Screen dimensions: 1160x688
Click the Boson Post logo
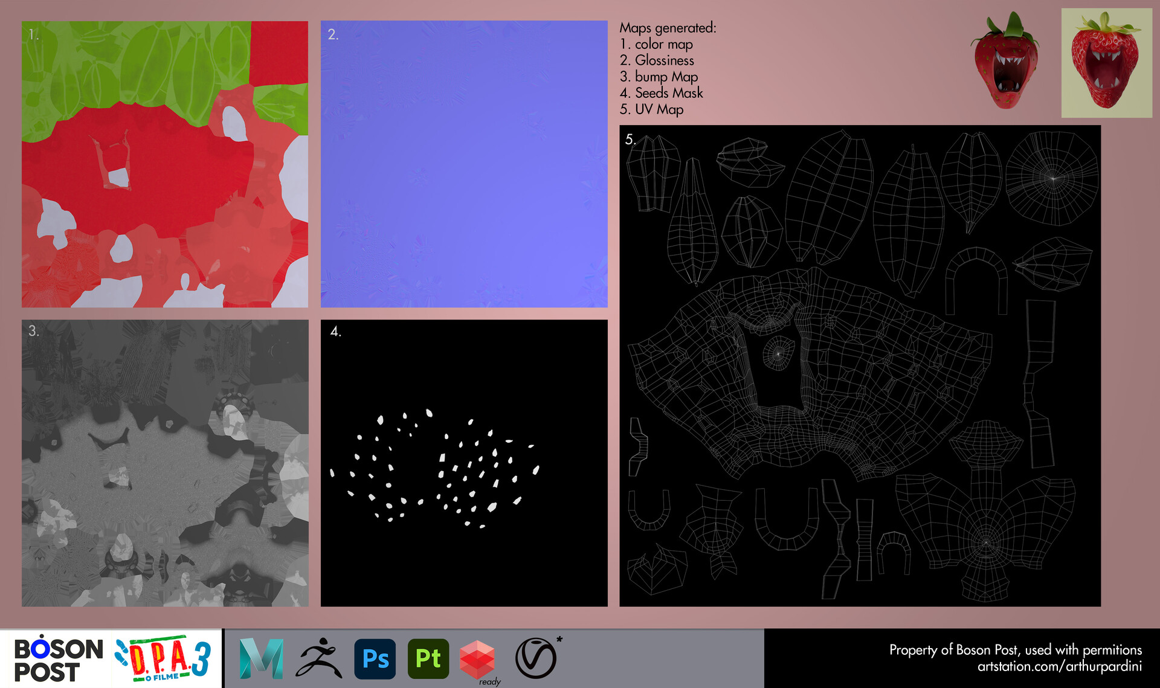[x=58, y=660]
